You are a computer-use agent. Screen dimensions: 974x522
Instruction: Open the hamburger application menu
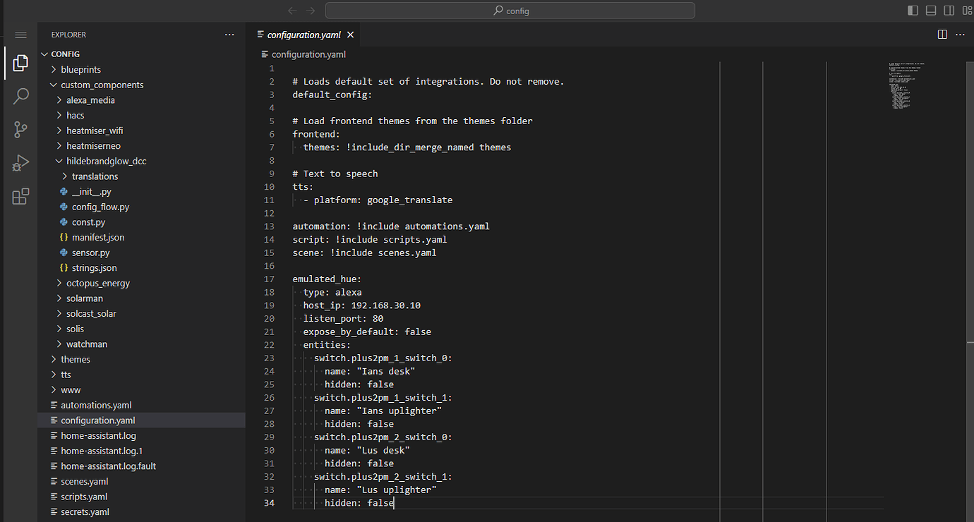pos(20,35)
